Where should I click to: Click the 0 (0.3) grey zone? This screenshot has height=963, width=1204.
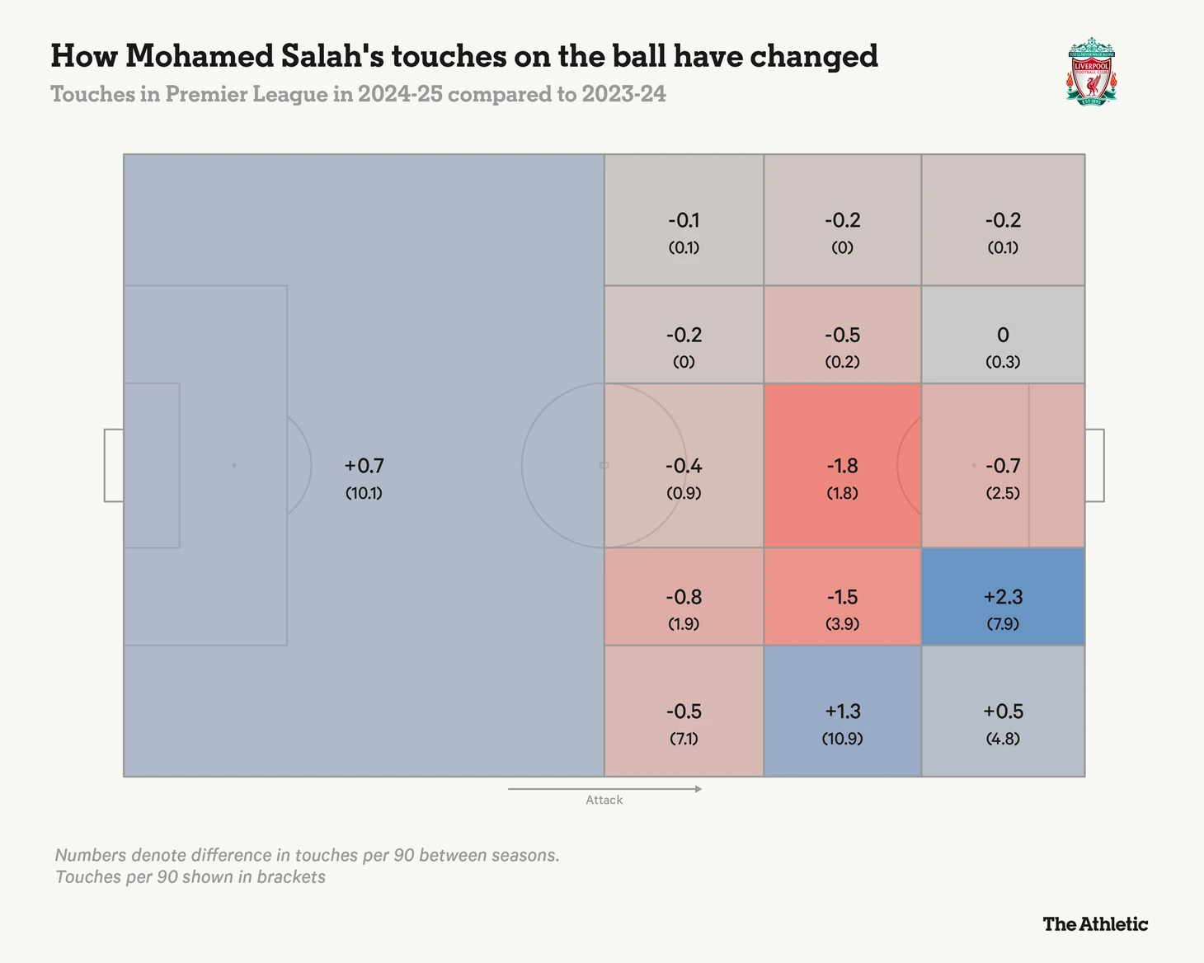(x=1003, y=335)
